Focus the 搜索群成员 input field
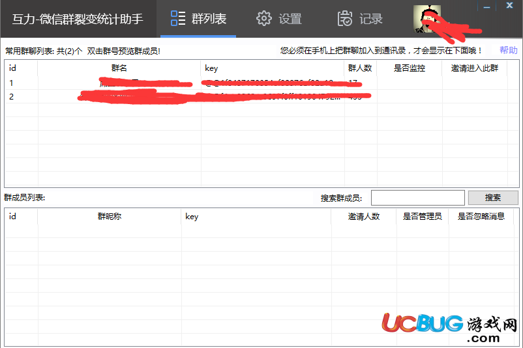 click(x=417, y=198)
